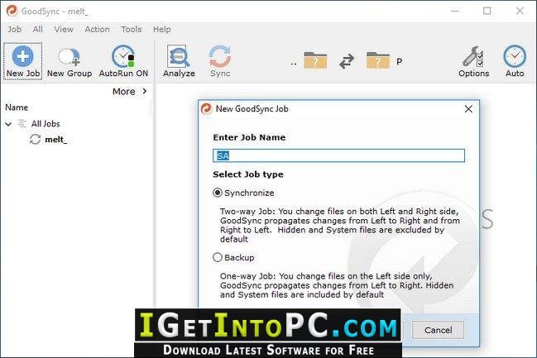Open the Tools menu
The width and height of the screenshot is (537, 358).
tap(132, 30)
